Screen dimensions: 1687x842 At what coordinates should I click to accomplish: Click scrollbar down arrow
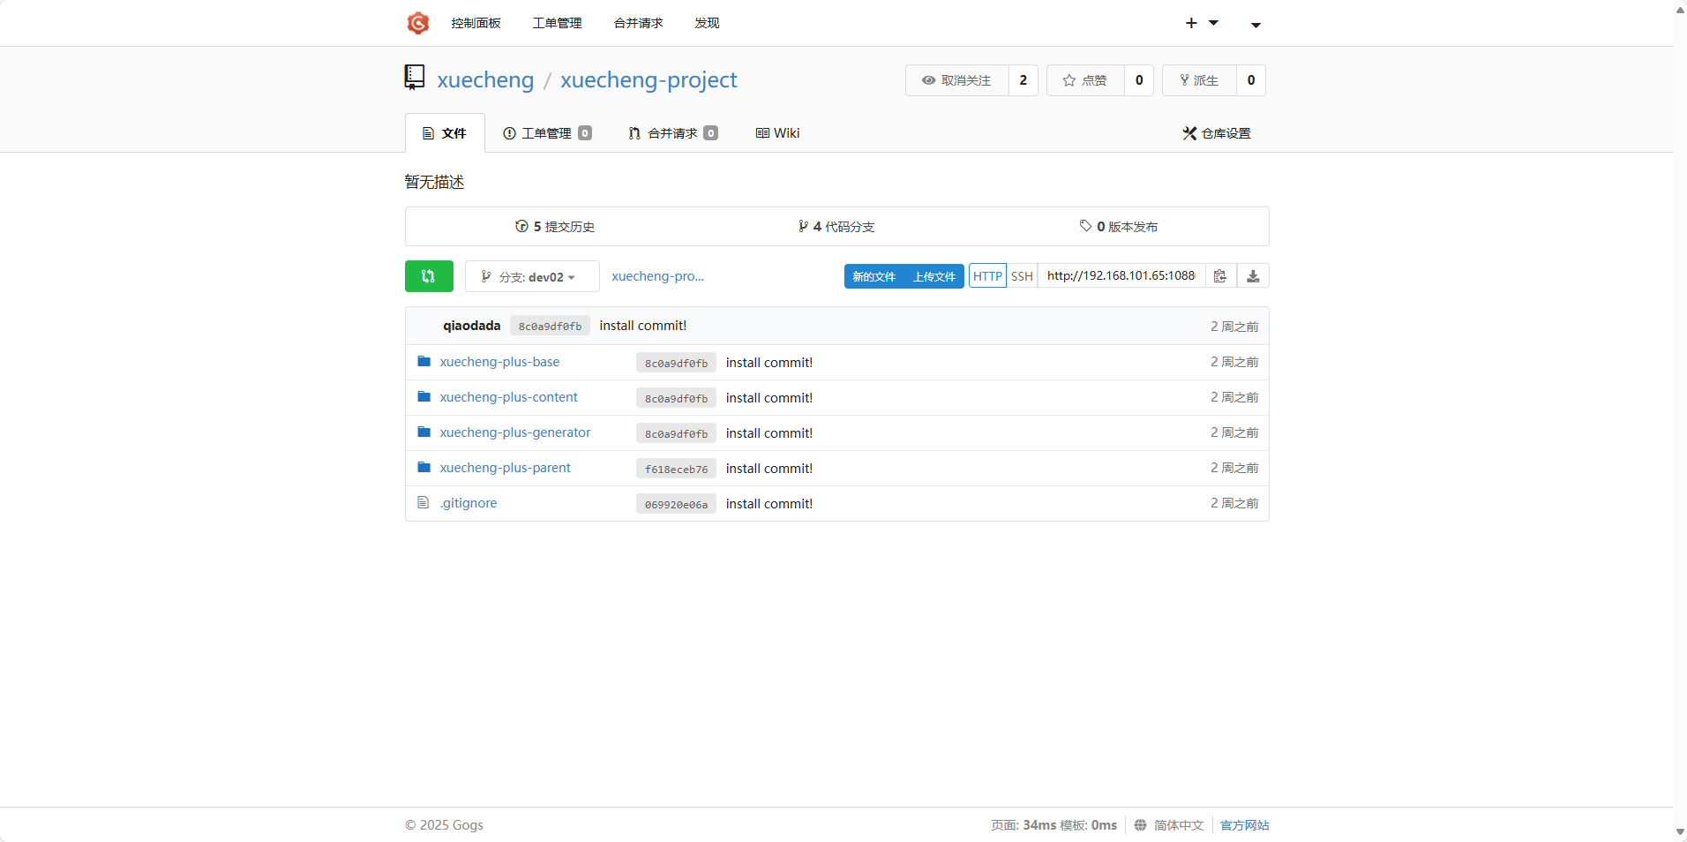pos(1680,832)
